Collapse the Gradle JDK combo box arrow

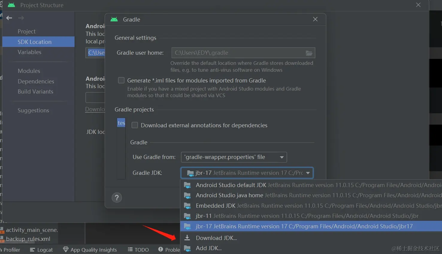tap(308, 173)
